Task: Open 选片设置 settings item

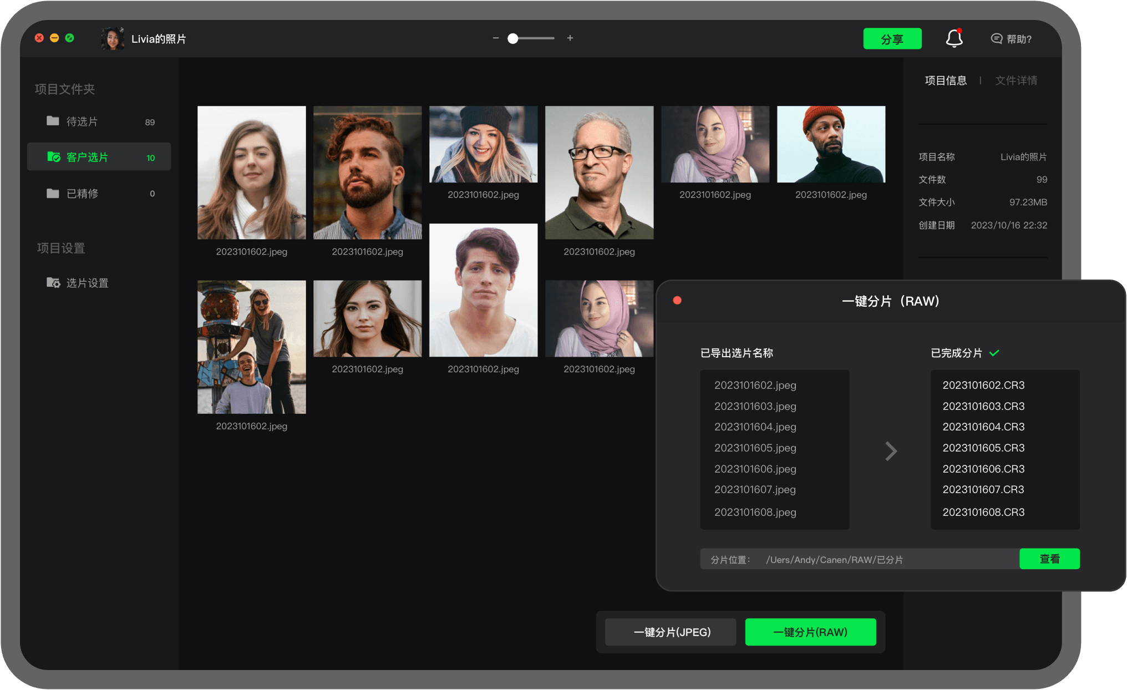Action: click(87, 283)
